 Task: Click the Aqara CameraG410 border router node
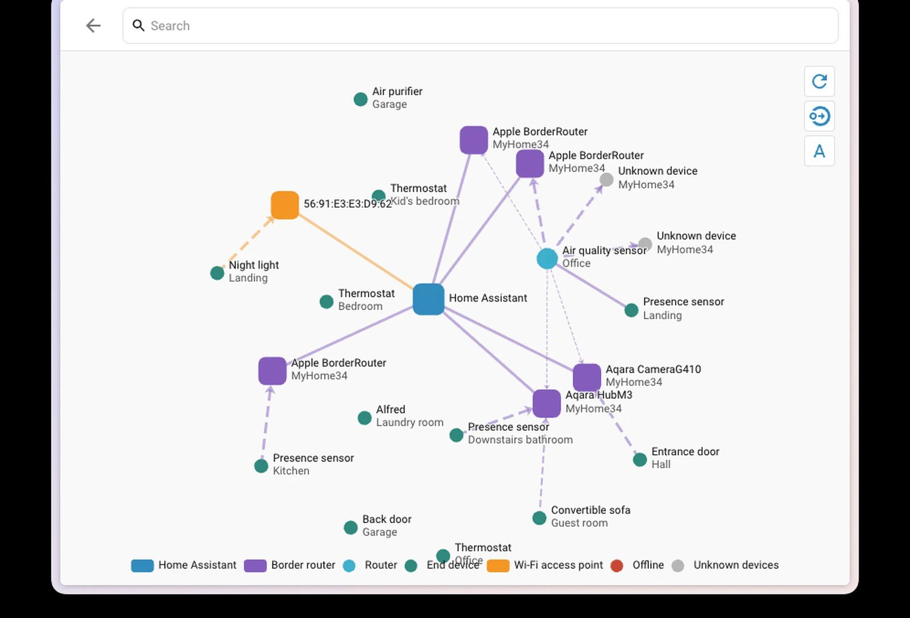coord(587,377)
